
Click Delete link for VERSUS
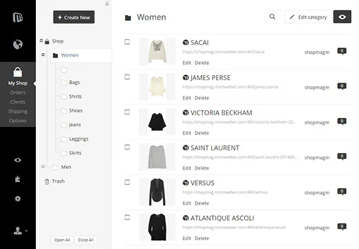coord(202,203)
